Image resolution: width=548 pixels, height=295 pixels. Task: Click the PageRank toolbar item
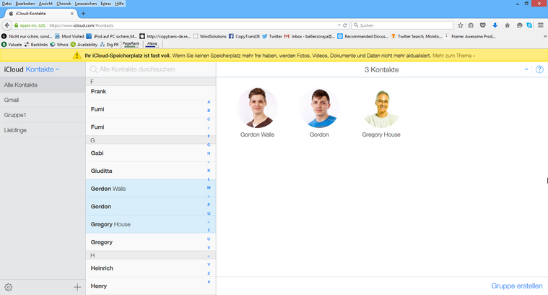(131, 44)
